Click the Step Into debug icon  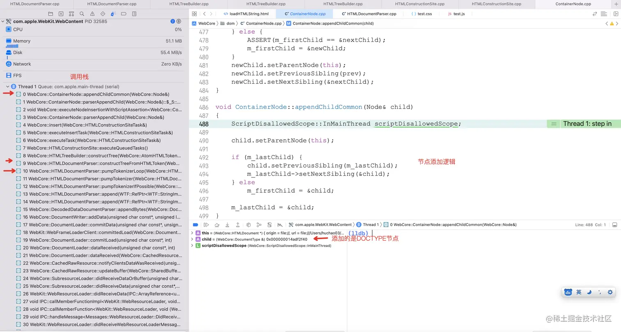[x=227, y=225]
